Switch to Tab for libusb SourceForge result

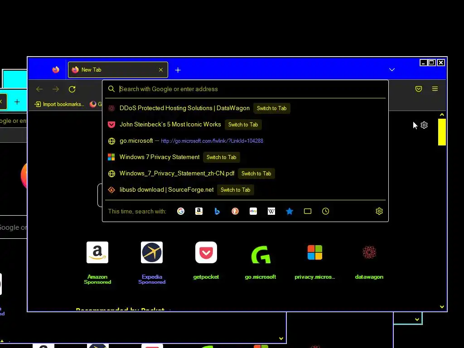point(235,190)
